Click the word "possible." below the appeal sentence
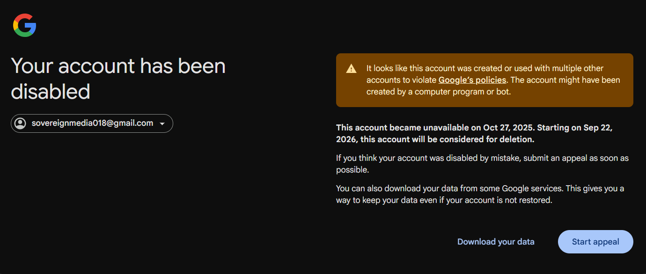Image resolution: width=646 pixels, height=274 pixels. click(352, 170)
